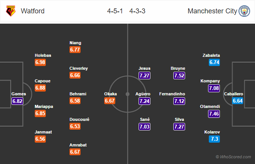Click the Manchester City club crest
255x164 pixels.
[x=244, y=11]
